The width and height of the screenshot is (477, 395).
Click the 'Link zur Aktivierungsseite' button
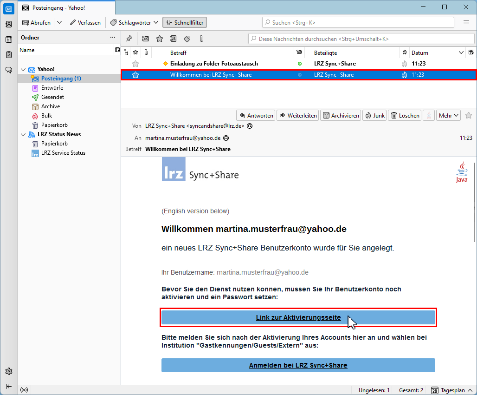coord(298,318)
